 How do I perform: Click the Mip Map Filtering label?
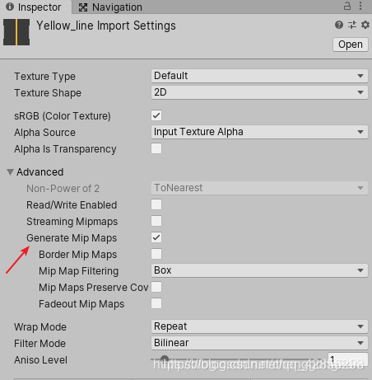[79, 271]
